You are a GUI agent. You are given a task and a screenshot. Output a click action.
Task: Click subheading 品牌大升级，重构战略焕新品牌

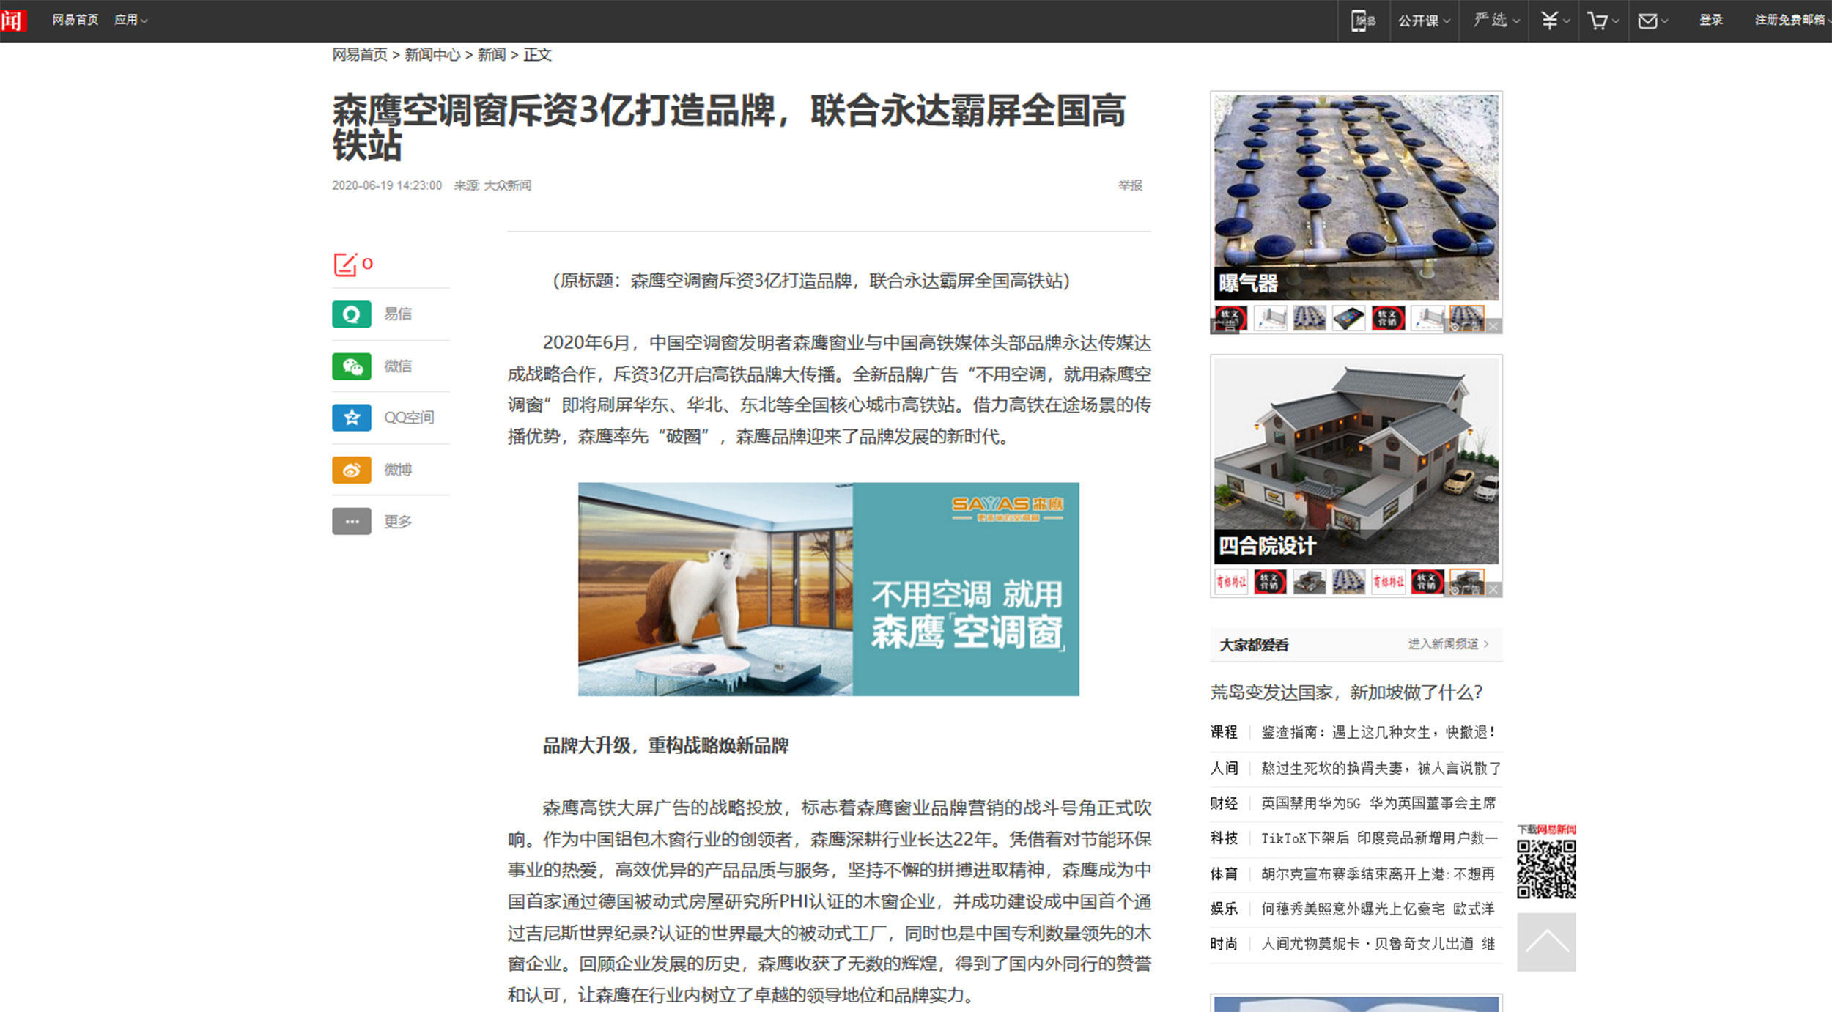click(665, 746)
